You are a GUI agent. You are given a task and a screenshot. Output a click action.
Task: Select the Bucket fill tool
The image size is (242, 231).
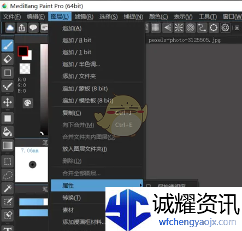(x=8, y=132)
